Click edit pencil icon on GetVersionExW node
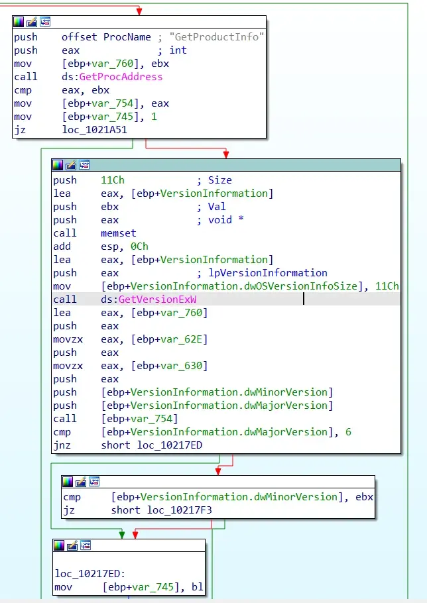The image size is (427, 603). (71, 165)
